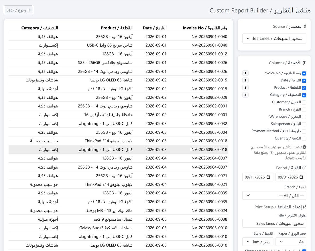Click category شاشات وتلفزيونات in INV-20260902-0015 row

(x=42, y=80)
